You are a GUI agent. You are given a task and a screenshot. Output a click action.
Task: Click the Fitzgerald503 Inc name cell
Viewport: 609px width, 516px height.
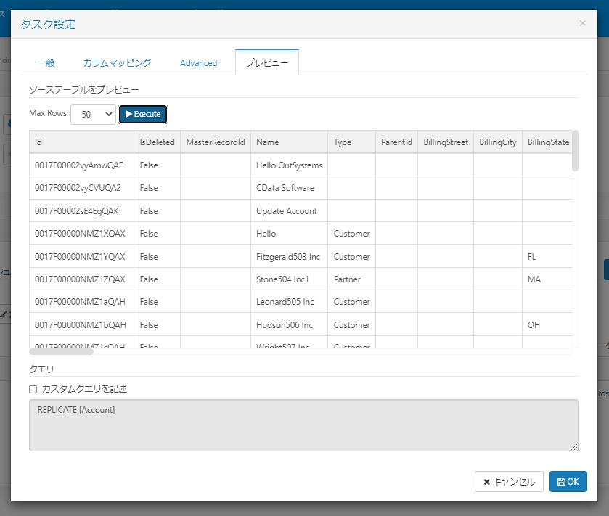click(290, 256)
